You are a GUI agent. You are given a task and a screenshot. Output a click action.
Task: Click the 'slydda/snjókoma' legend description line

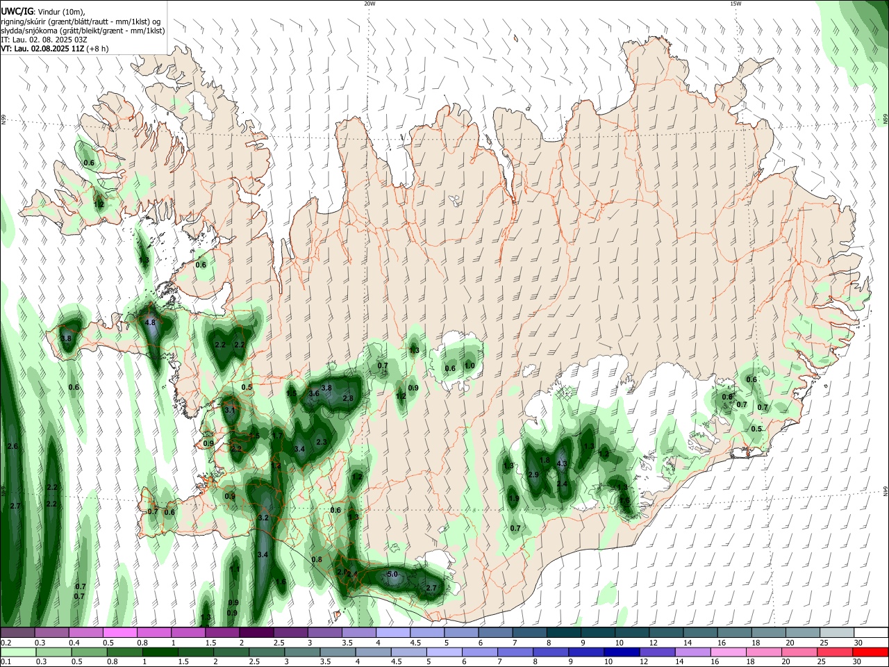click(83, 31)
